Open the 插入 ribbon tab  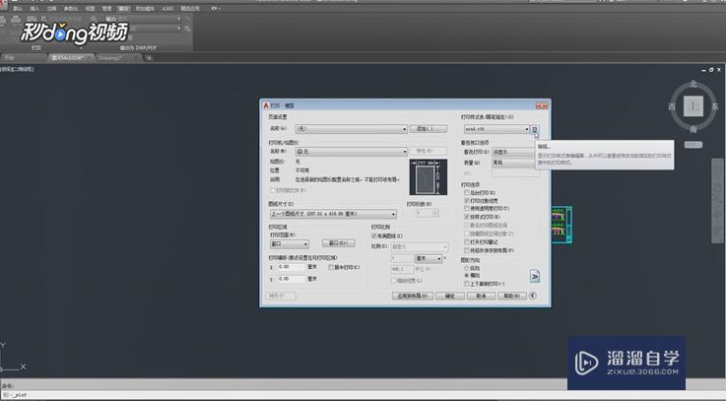coord(34,8)
